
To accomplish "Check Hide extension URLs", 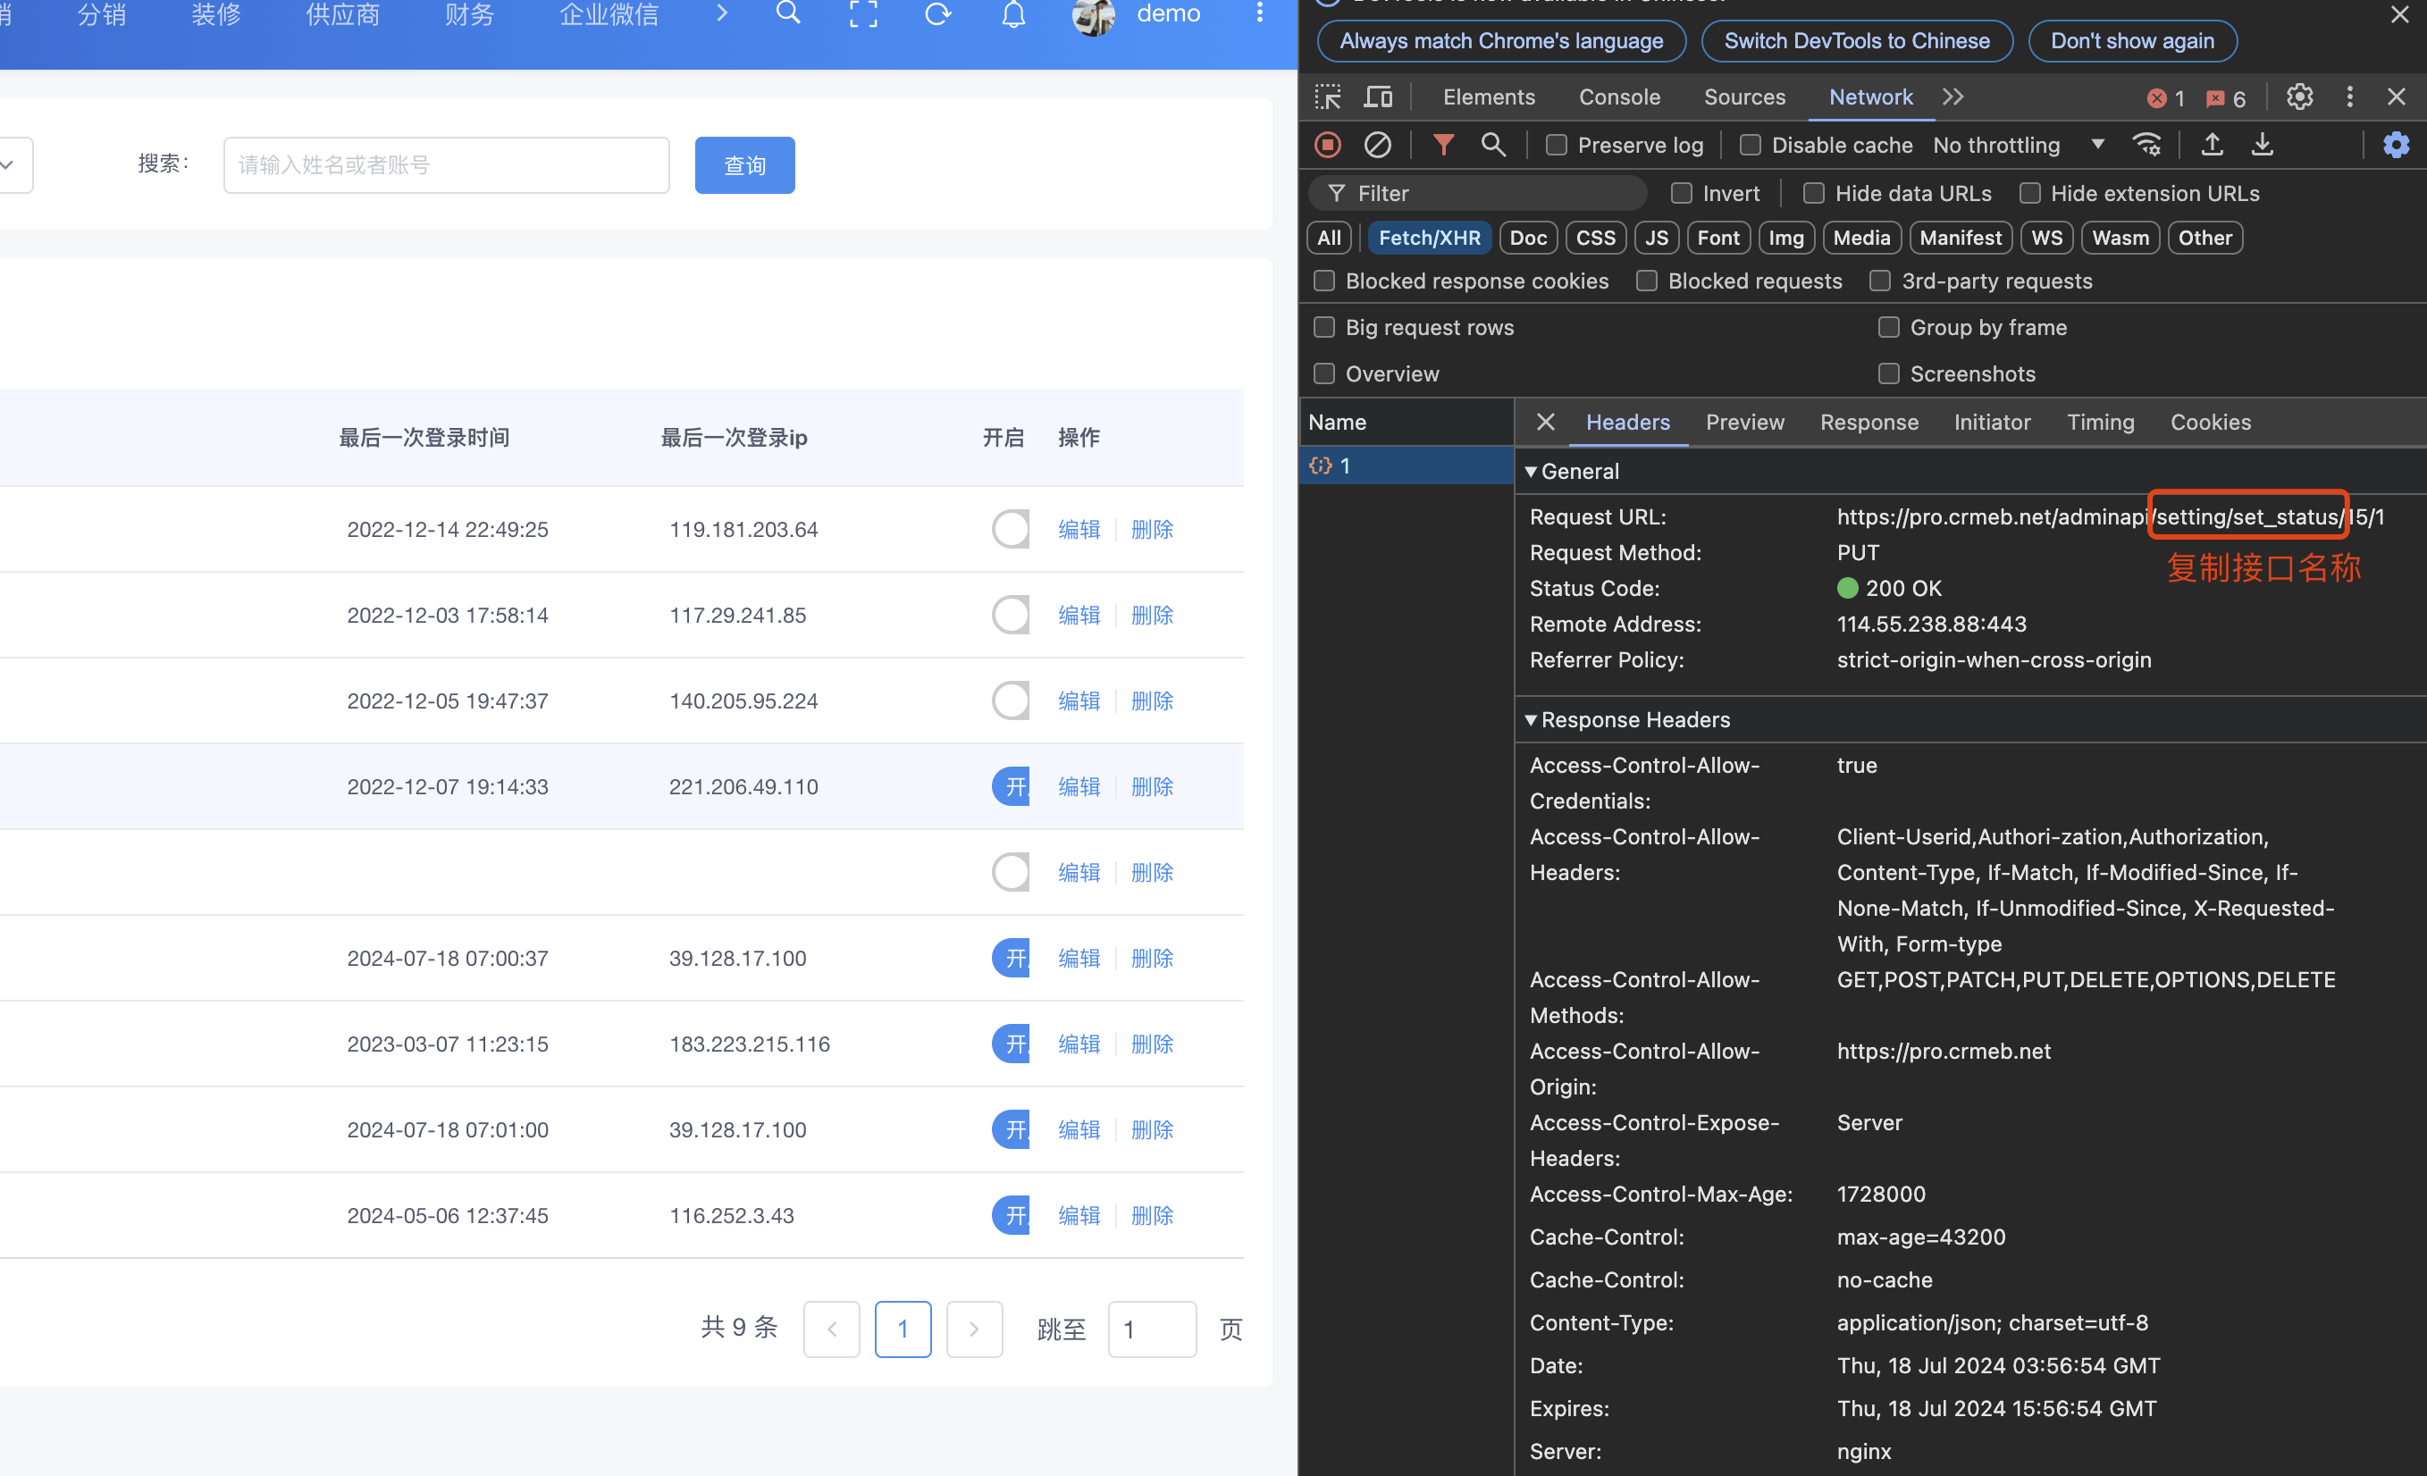I will coord(2029,194).
